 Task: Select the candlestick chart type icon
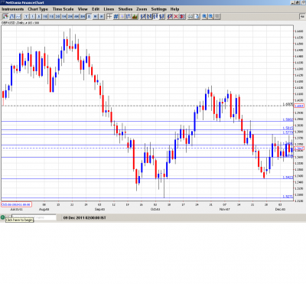5,17
